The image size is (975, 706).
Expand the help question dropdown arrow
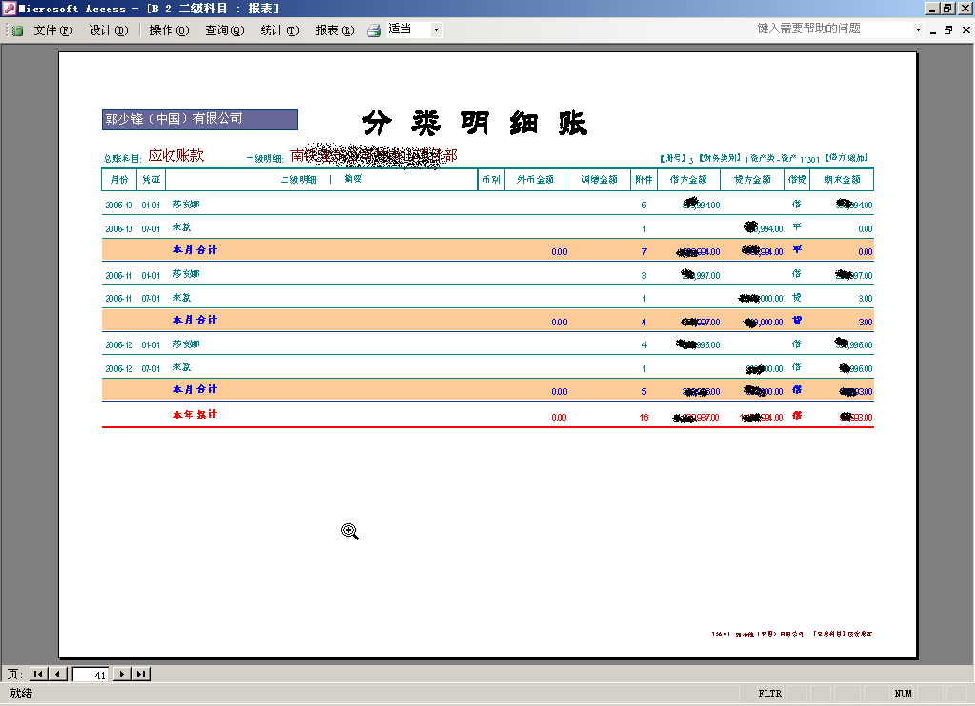click(918, 29)
